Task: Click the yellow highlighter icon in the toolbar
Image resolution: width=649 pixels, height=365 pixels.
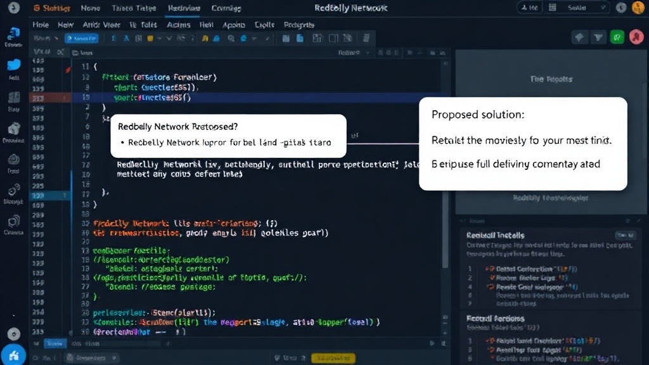Action: point(205,39)
